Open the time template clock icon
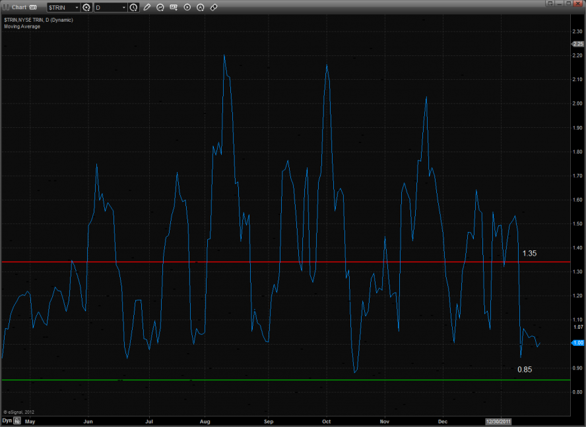586x427 pixels. tap(133, 7)
